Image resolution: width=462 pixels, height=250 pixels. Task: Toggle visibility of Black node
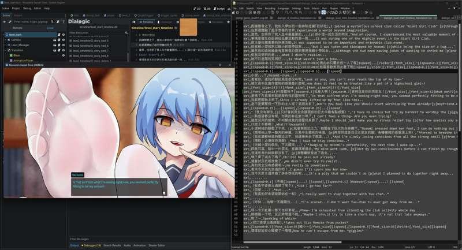coord(63,55)
